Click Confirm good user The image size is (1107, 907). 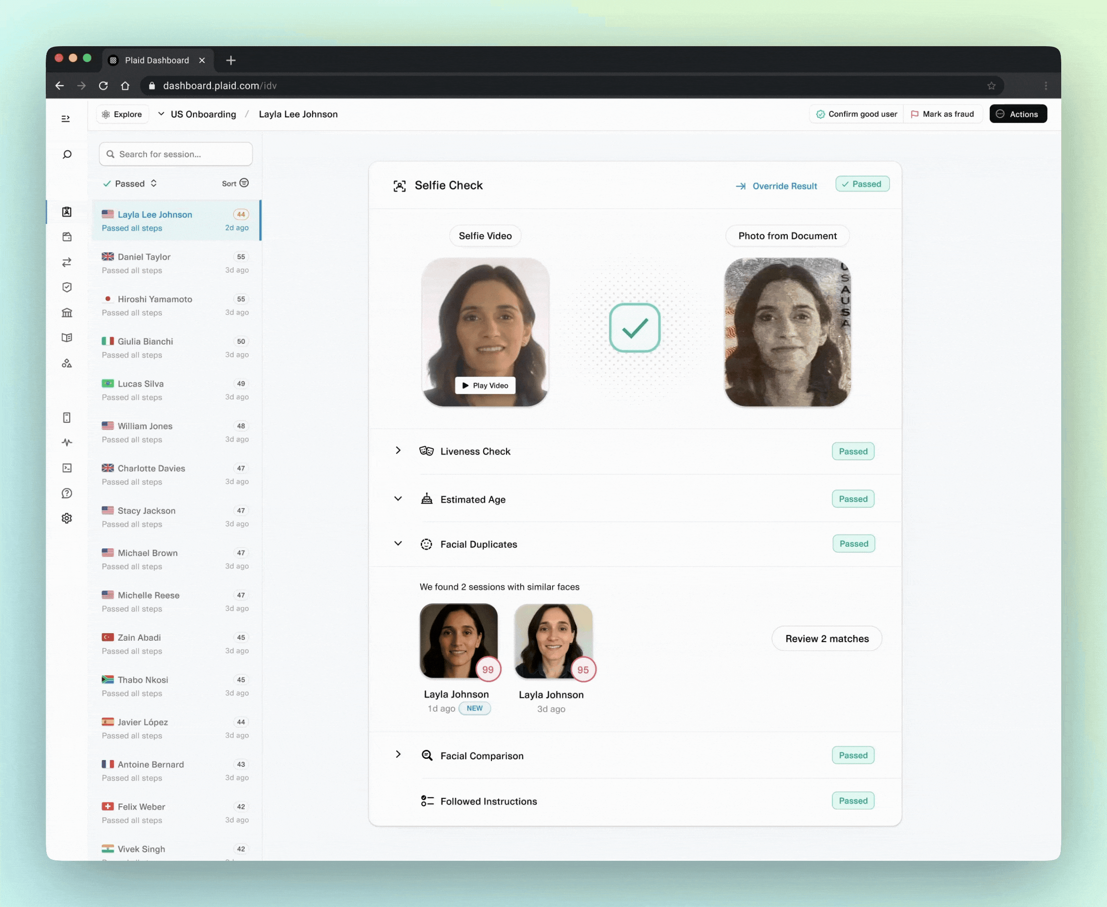pos(857,114)
